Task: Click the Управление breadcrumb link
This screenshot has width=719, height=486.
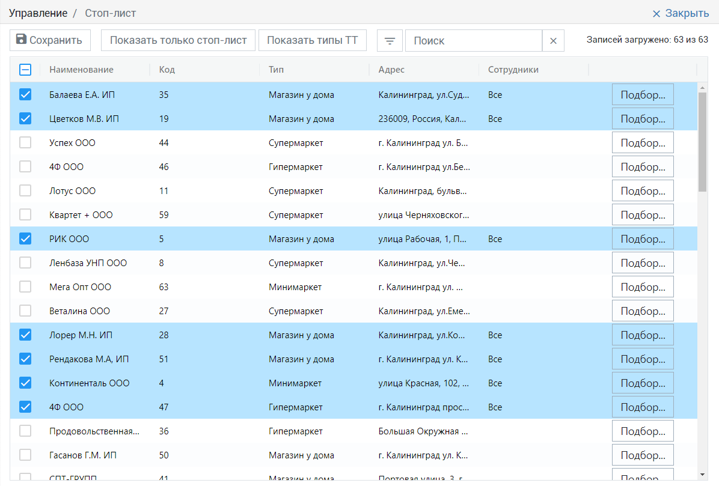Action: pos(38,13)
